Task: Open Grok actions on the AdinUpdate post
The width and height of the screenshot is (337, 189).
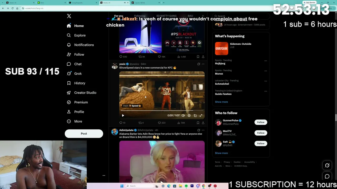Action: pos(199,130)
